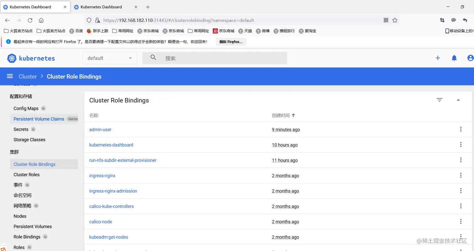
Task: Open the kubernetes-dashboard binding link
Action: [x=111, y=145]
